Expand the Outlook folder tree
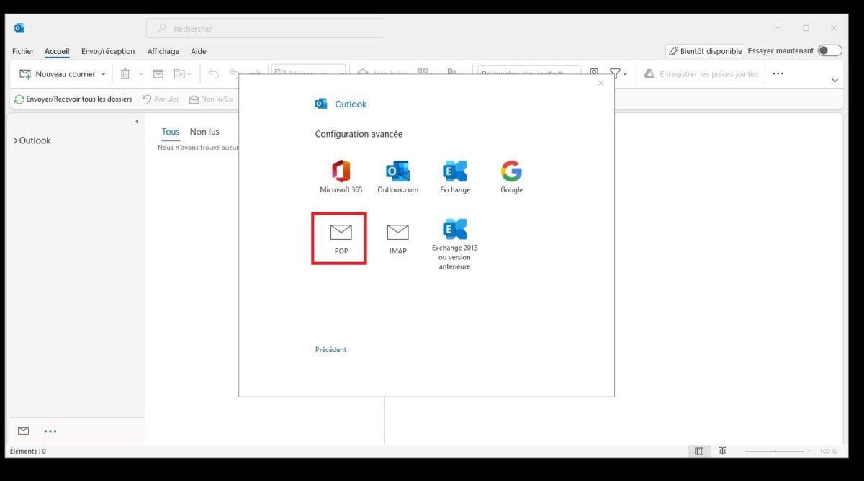The height and width of the screenshot is (481, 864). (x=15, y=140)
